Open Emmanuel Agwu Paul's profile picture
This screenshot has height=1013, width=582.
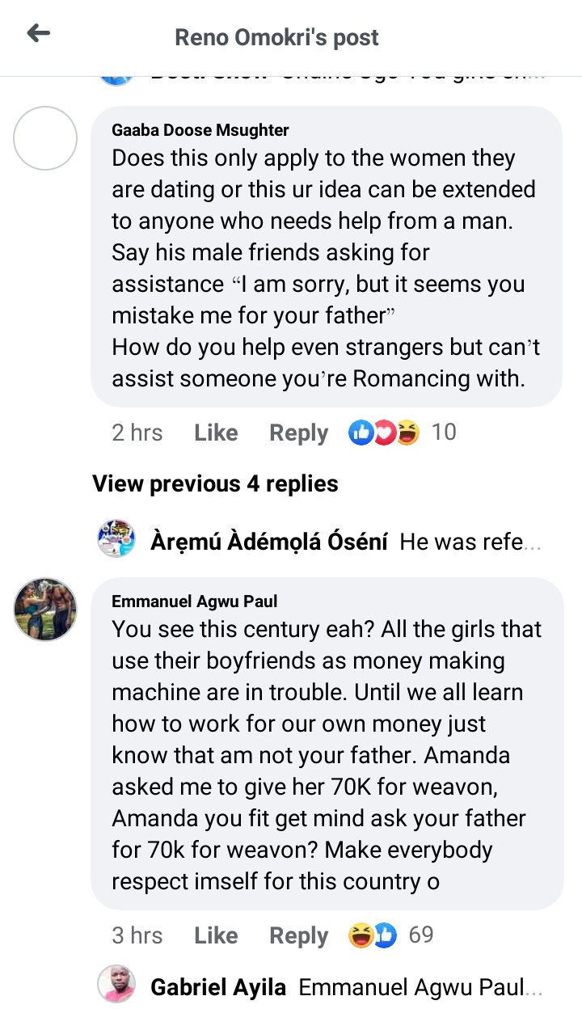[x=45, y=610]
